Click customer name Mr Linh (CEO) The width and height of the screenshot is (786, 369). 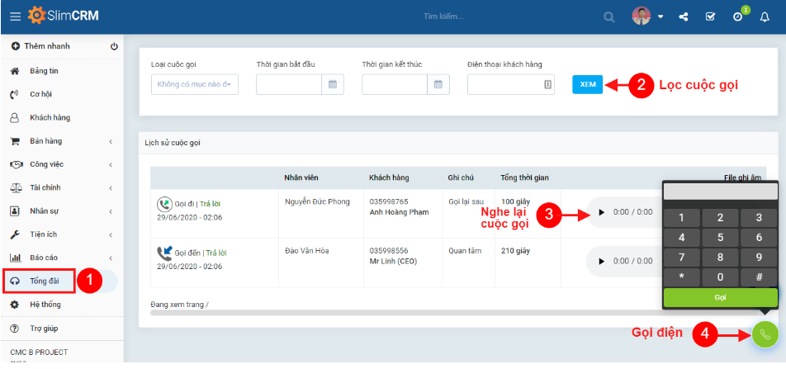point(393,261)
